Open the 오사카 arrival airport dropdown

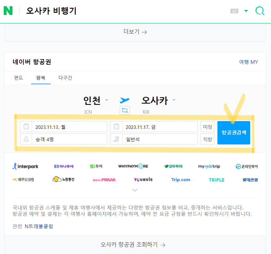point(159,101)
